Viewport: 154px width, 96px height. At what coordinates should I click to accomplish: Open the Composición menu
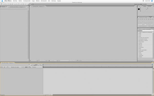tap(27, 1)
